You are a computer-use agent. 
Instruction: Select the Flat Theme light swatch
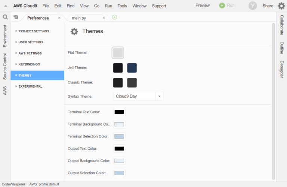(118, 53)
